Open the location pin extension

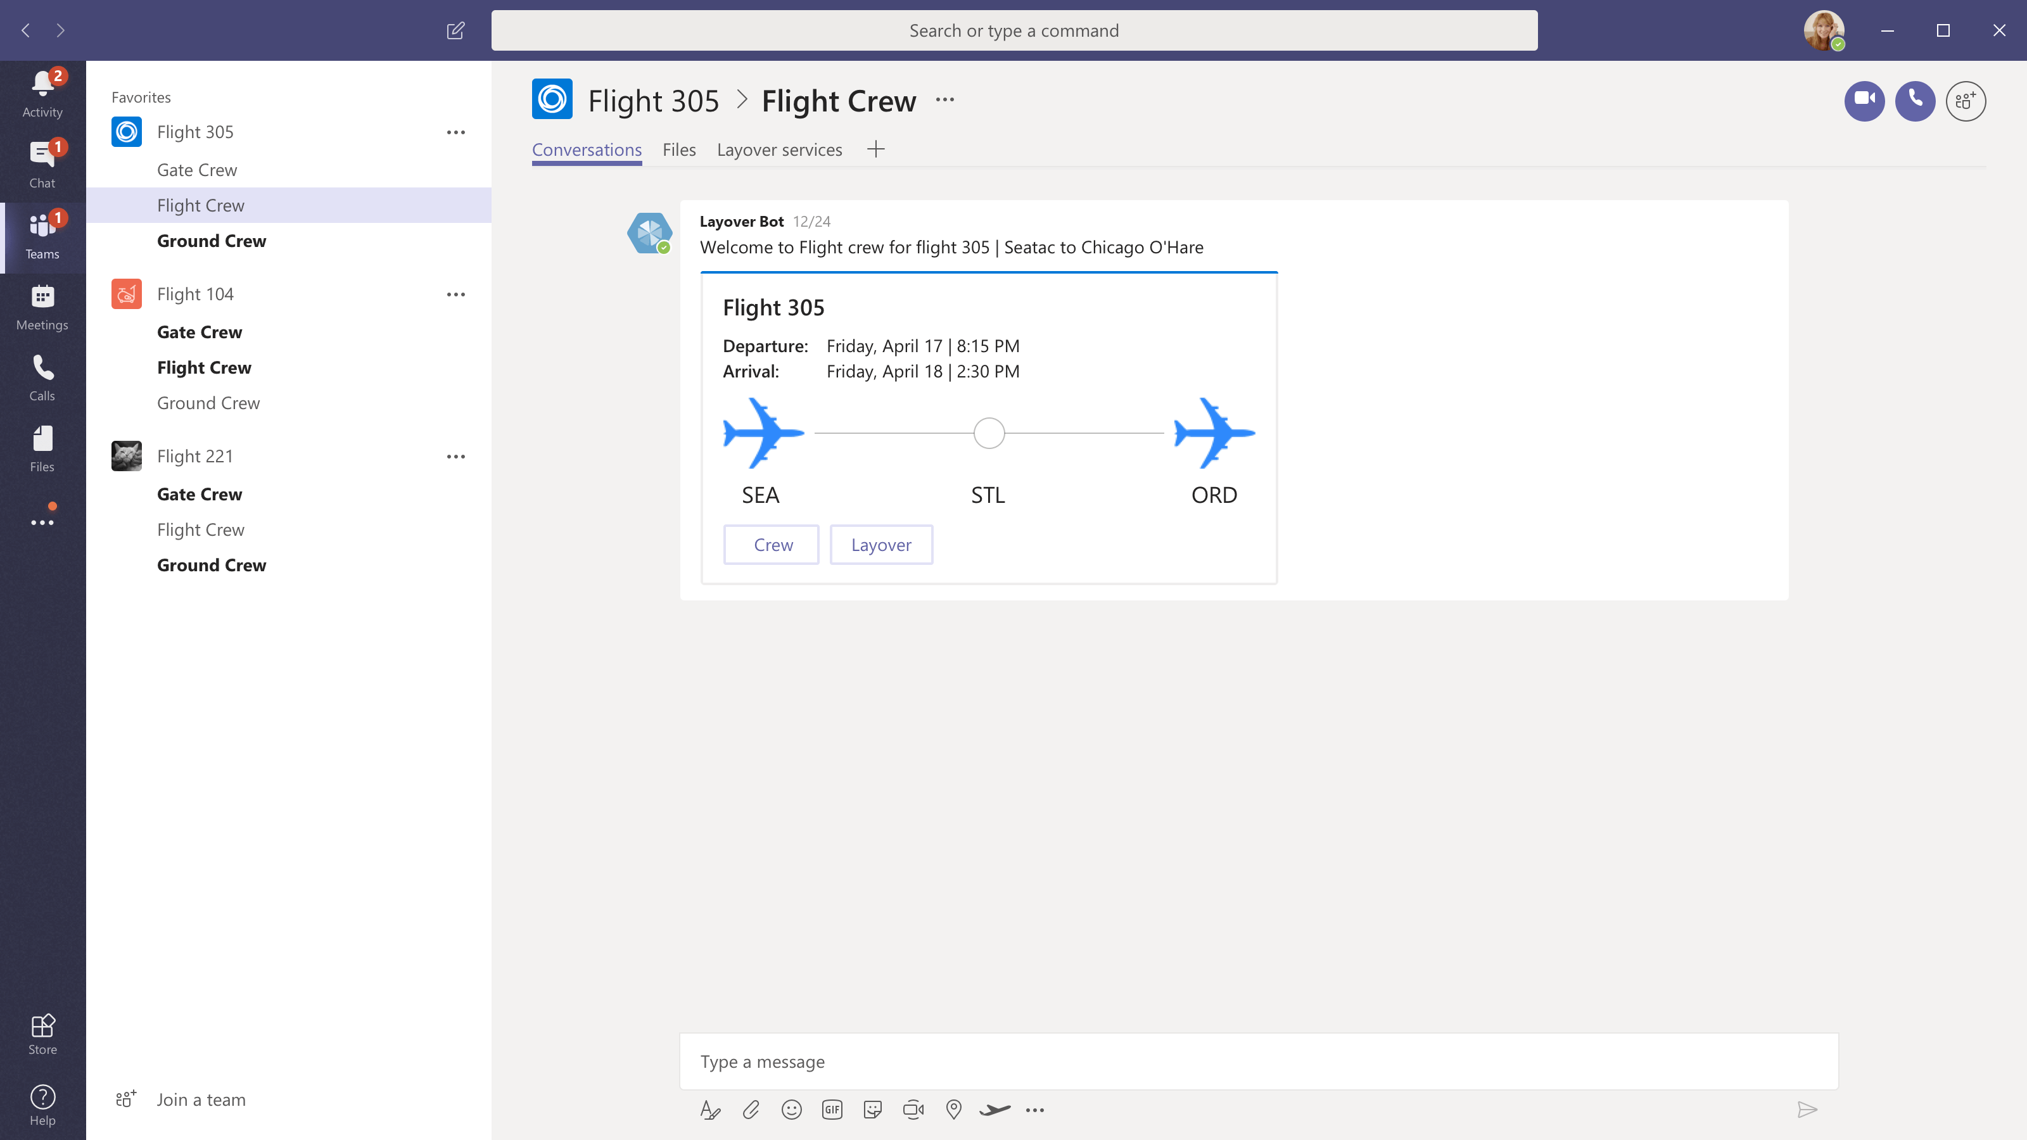[x=954, y=1110]
